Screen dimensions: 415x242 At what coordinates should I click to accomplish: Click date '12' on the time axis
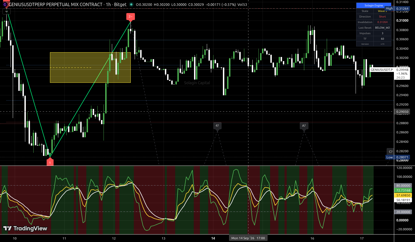click(114, 238)
